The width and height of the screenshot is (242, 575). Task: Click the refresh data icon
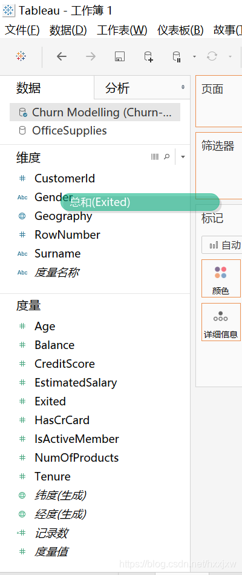[x=212, y=56]
